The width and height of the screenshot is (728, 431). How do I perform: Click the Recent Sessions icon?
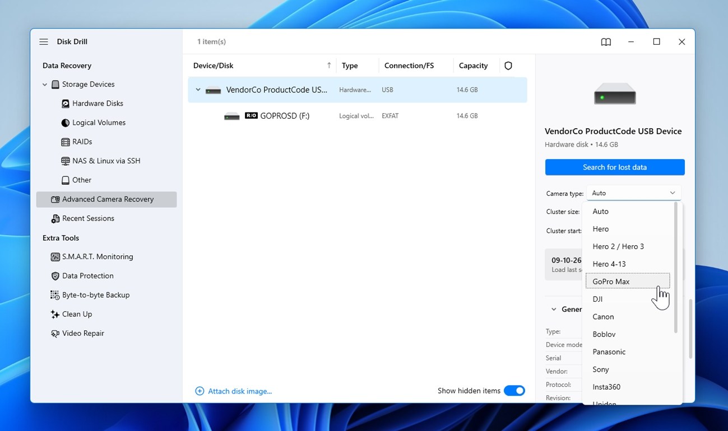pos(55,218)
